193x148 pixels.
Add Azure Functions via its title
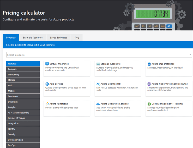[x=59, y=104]
